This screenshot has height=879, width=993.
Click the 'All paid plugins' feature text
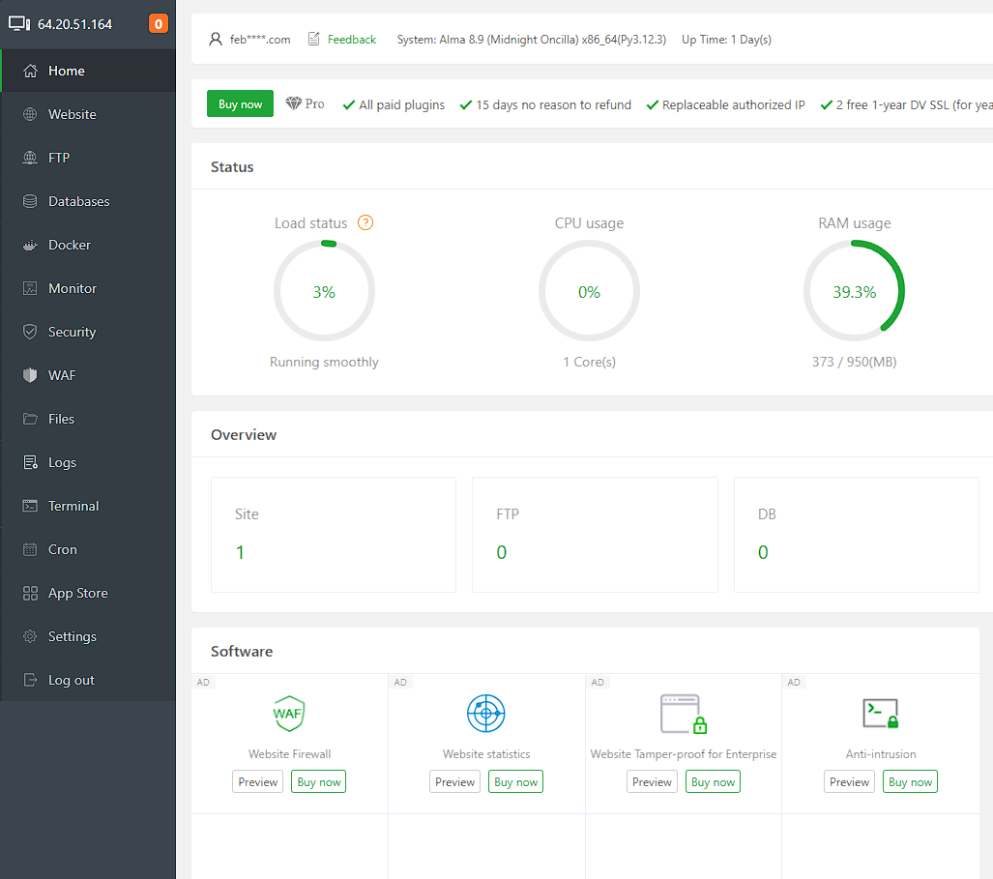pos(401,105)
